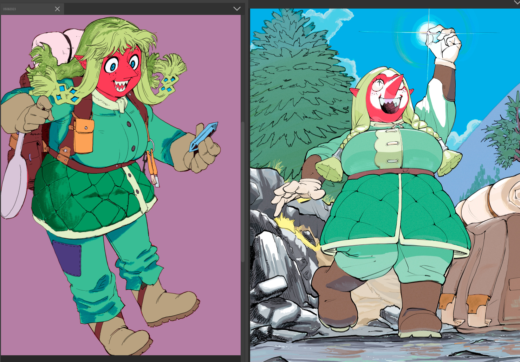Screen dimensions: 520x362
Task: Pick the purple patch on the pants
Action: click(x=67, y=257)
